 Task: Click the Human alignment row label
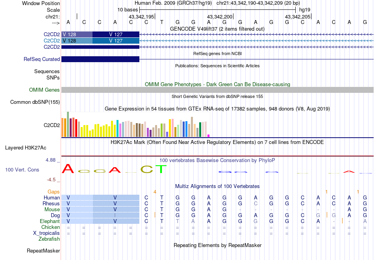[x=52, y=197]
